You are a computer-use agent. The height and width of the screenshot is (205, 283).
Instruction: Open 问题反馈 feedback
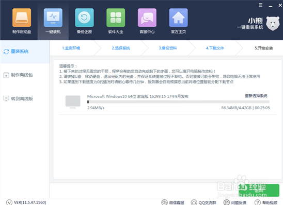(x=235, y=202)
